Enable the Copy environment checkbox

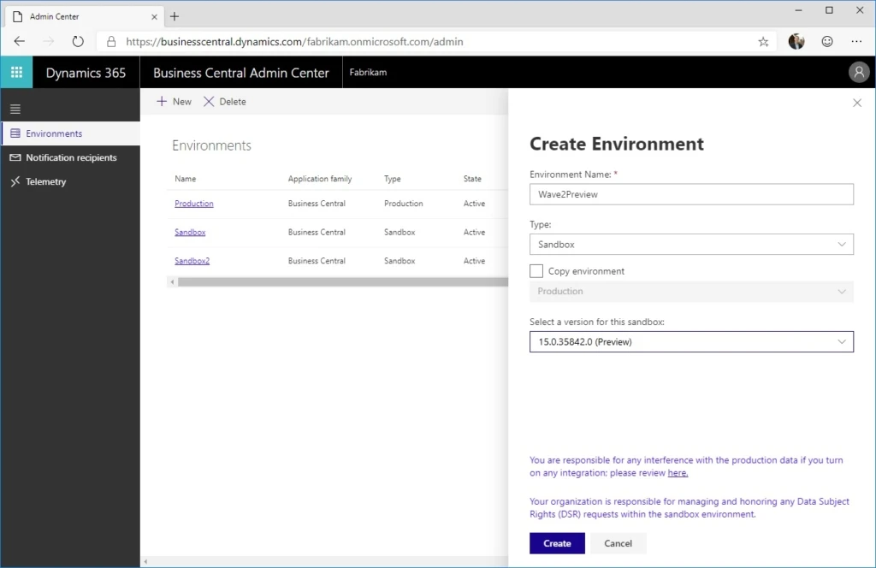pos(537,270)
